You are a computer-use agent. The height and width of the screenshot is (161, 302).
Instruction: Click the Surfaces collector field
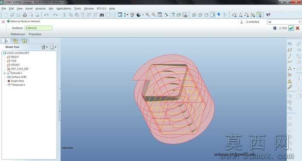coord(39,28)
